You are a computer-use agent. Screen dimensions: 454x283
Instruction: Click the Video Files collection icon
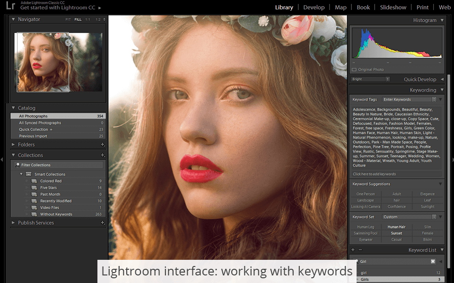tap(34, 207)
